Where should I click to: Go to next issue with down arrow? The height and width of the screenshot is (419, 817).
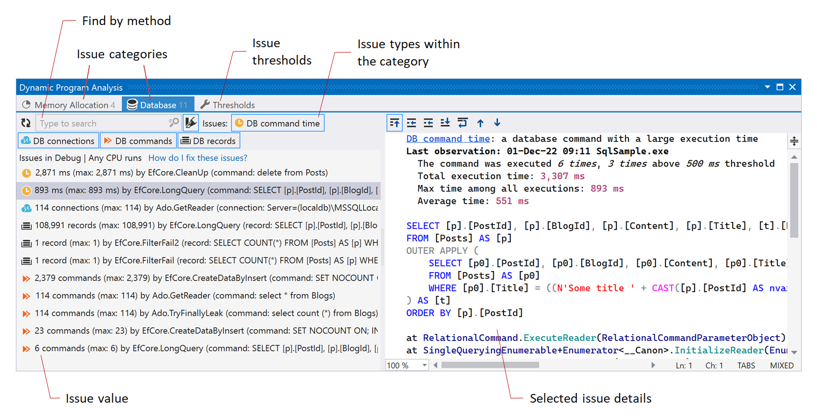pos(497,123)
